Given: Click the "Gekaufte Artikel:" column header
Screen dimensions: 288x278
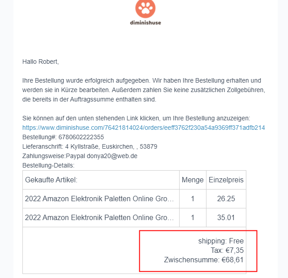Looking at the screenshot, I should point(52,180).
